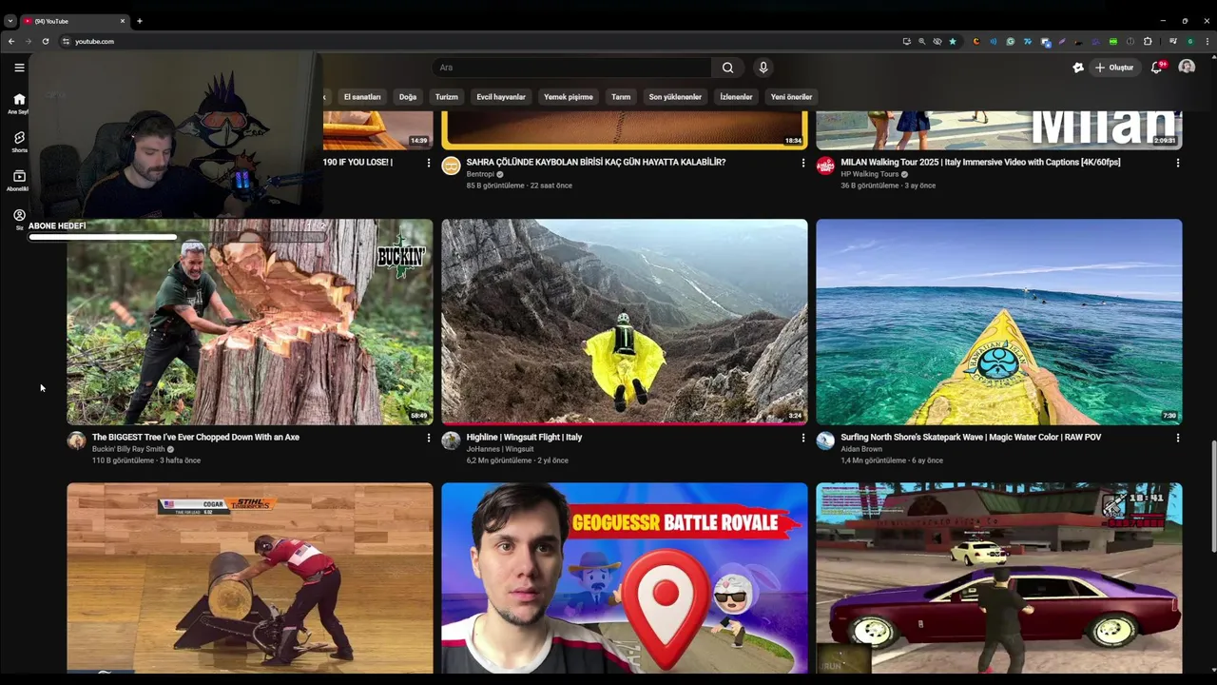
Task: Play the Stihl Timbersports log sawing thumbnail
Action: click(x=250, y=578)
